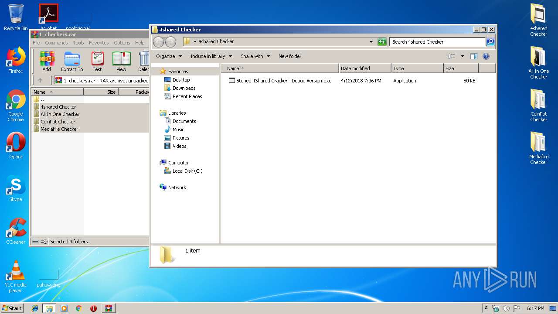This screenshot has height=314, width=558.
Task: Open the Share with dropdown
Action: [x=255, y=56]
